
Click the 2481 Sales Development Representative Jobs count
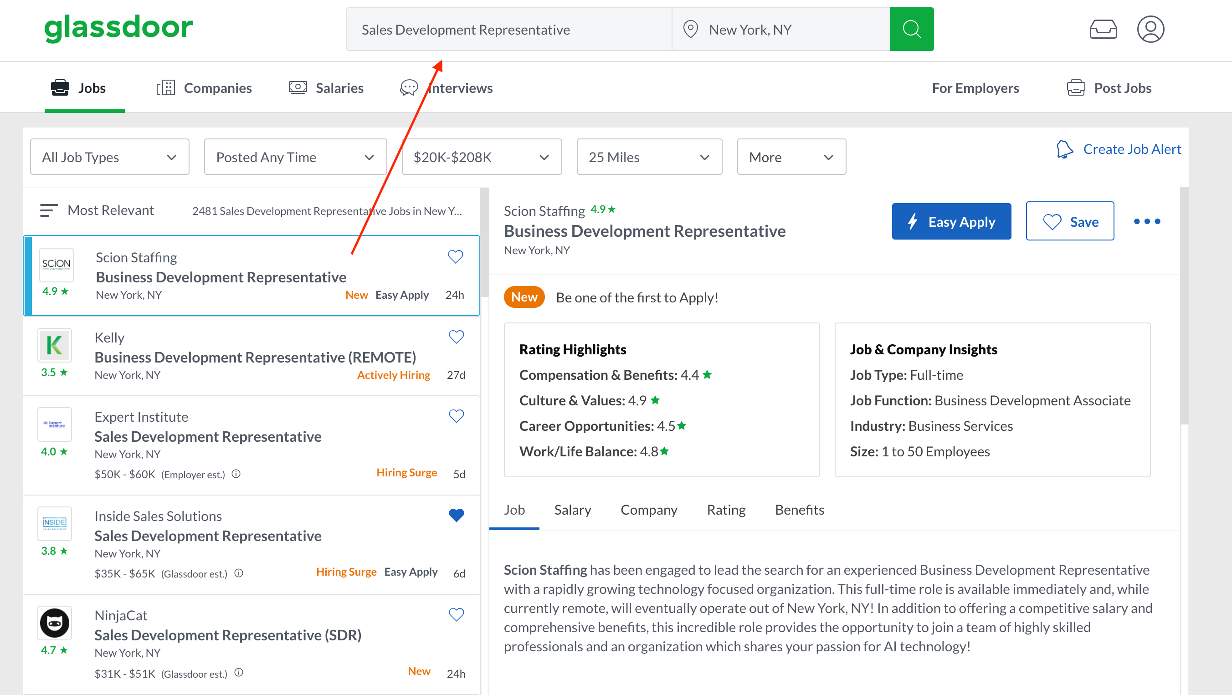pyautogui.click(x=327, y=211)
